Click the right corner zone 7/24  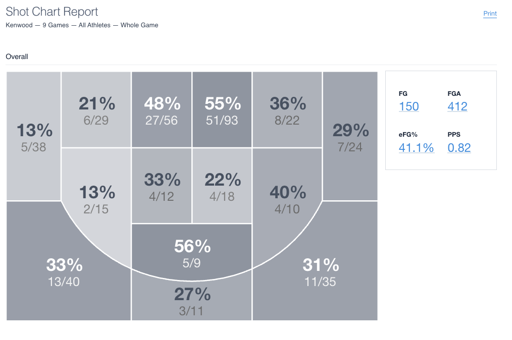click(x=350, y=137)
